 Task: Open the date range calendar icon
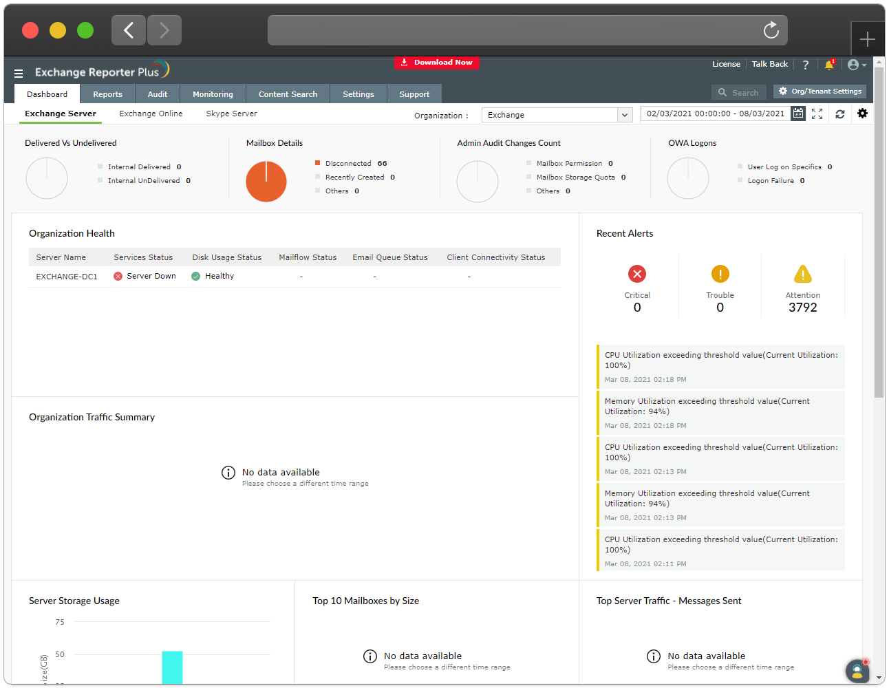point(798,114)
